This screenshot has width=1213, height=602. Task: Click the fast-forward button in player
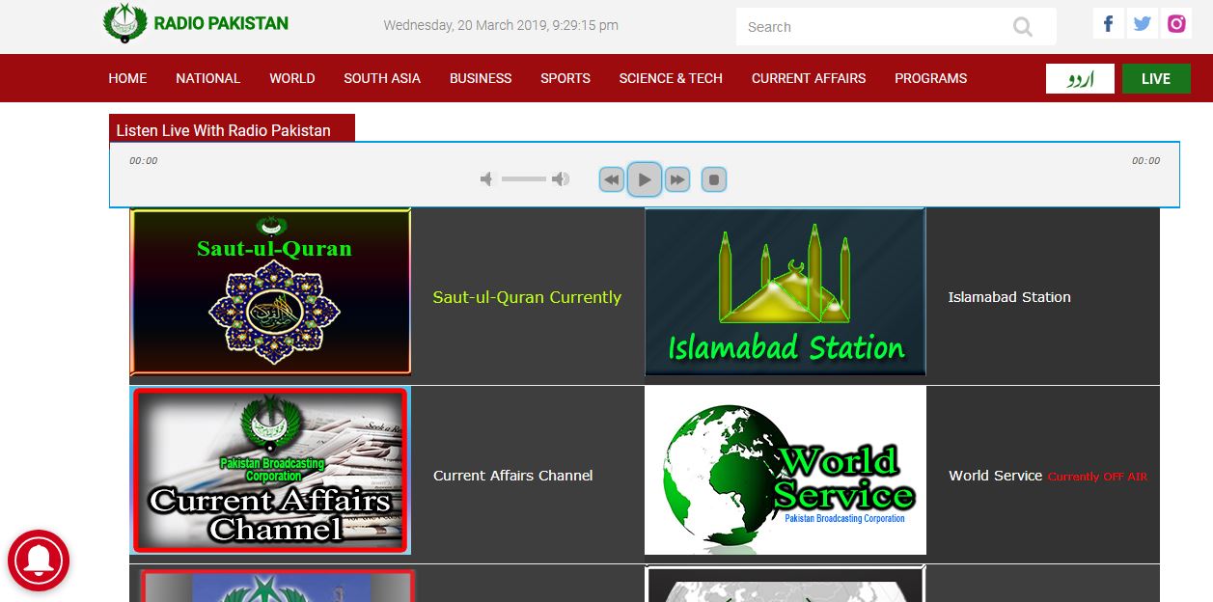click(677, 179)
